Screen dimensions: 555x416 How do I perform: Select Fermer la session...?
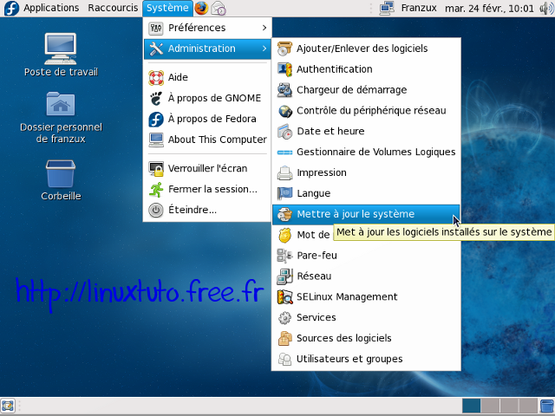click(x=207, y=189)
